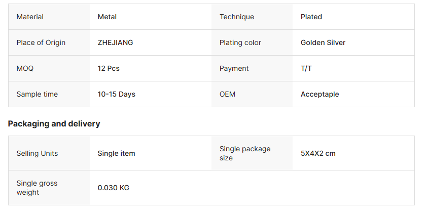Click the Sample time label
Viewport: 426px width, 216px height.
pyautogui.click(x=37, y=94)
